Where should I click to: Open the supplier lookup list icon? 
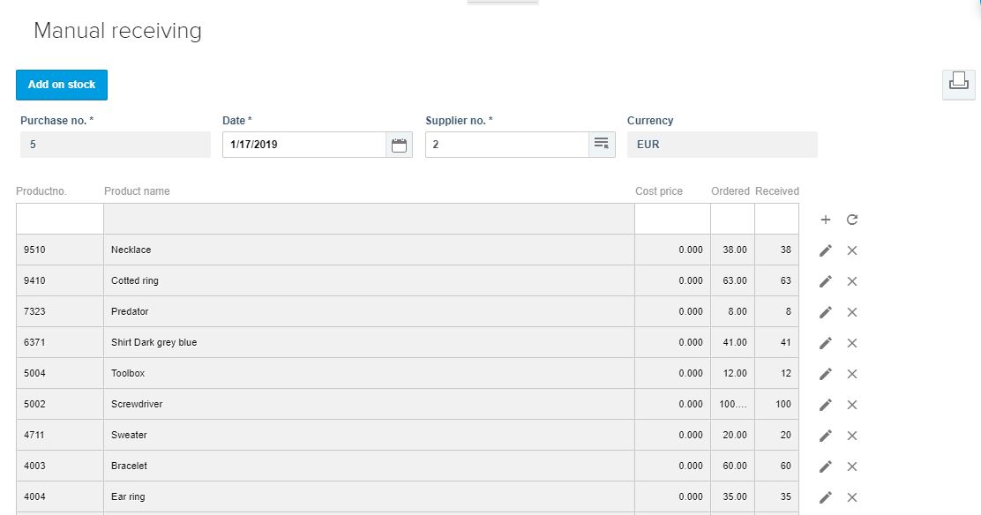[602, 145]
